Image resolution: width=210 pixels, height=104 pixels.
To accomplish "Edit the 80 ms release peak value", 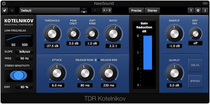I will (85, 85).
